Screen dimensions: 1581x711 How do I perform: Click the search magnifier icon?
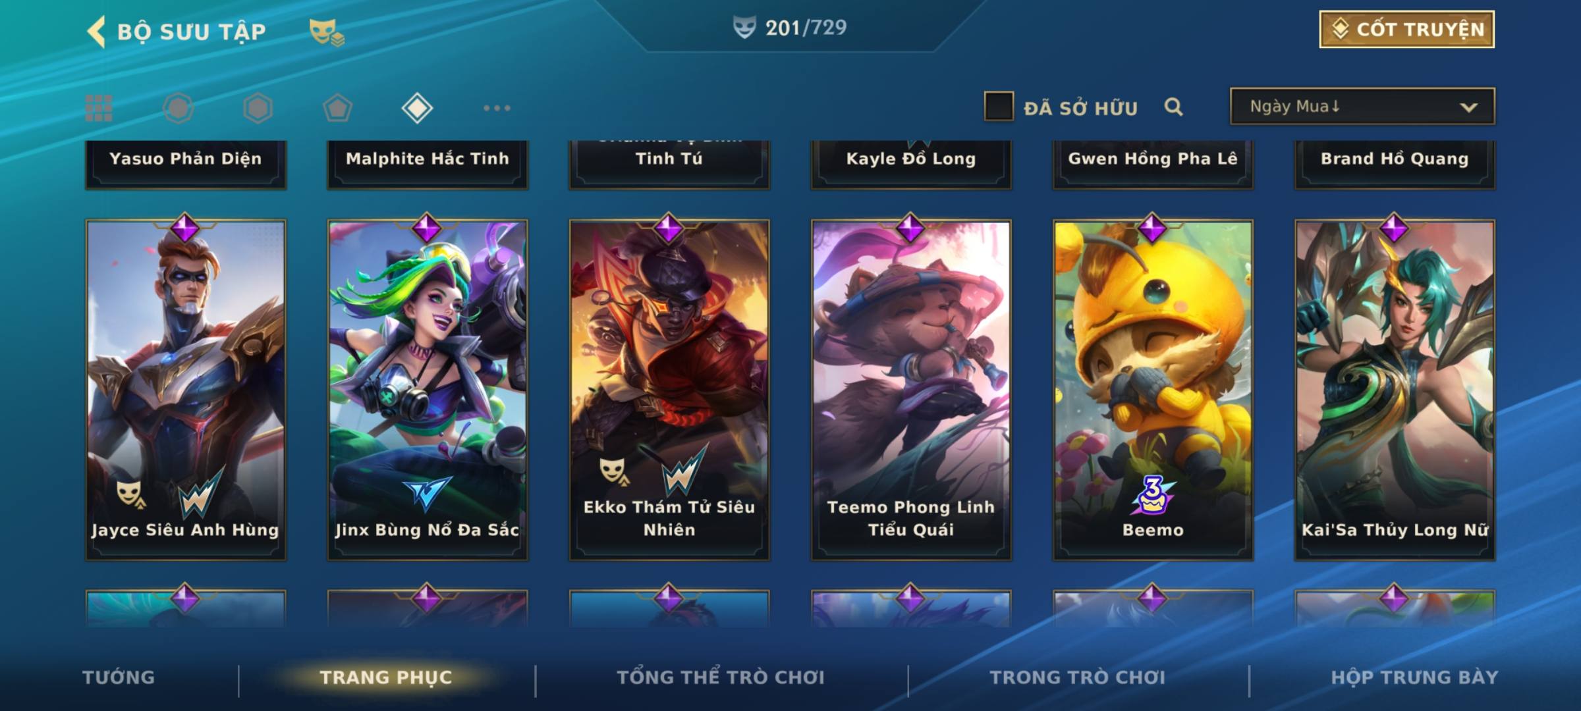pos(1173,107)
